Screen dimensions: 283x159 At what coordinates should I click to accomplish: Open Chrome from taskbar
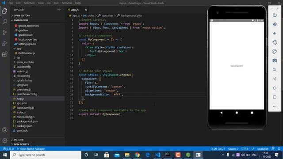(x=138, y=155)
